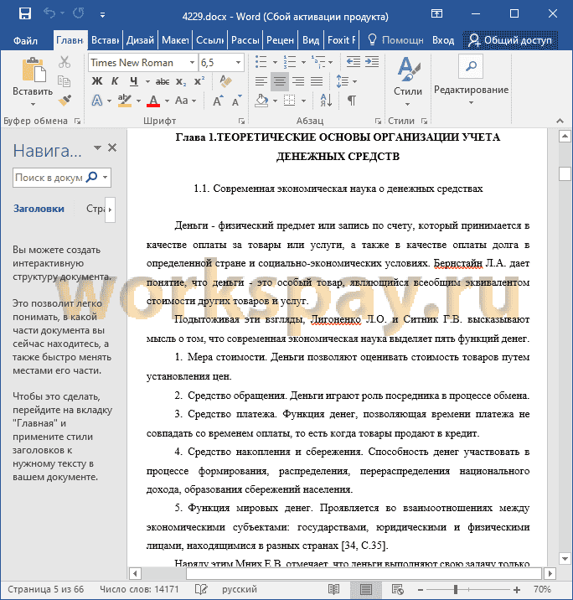Switch to Read Mode view
Viewport: 573px width, 600px height.
click(334, 589)
